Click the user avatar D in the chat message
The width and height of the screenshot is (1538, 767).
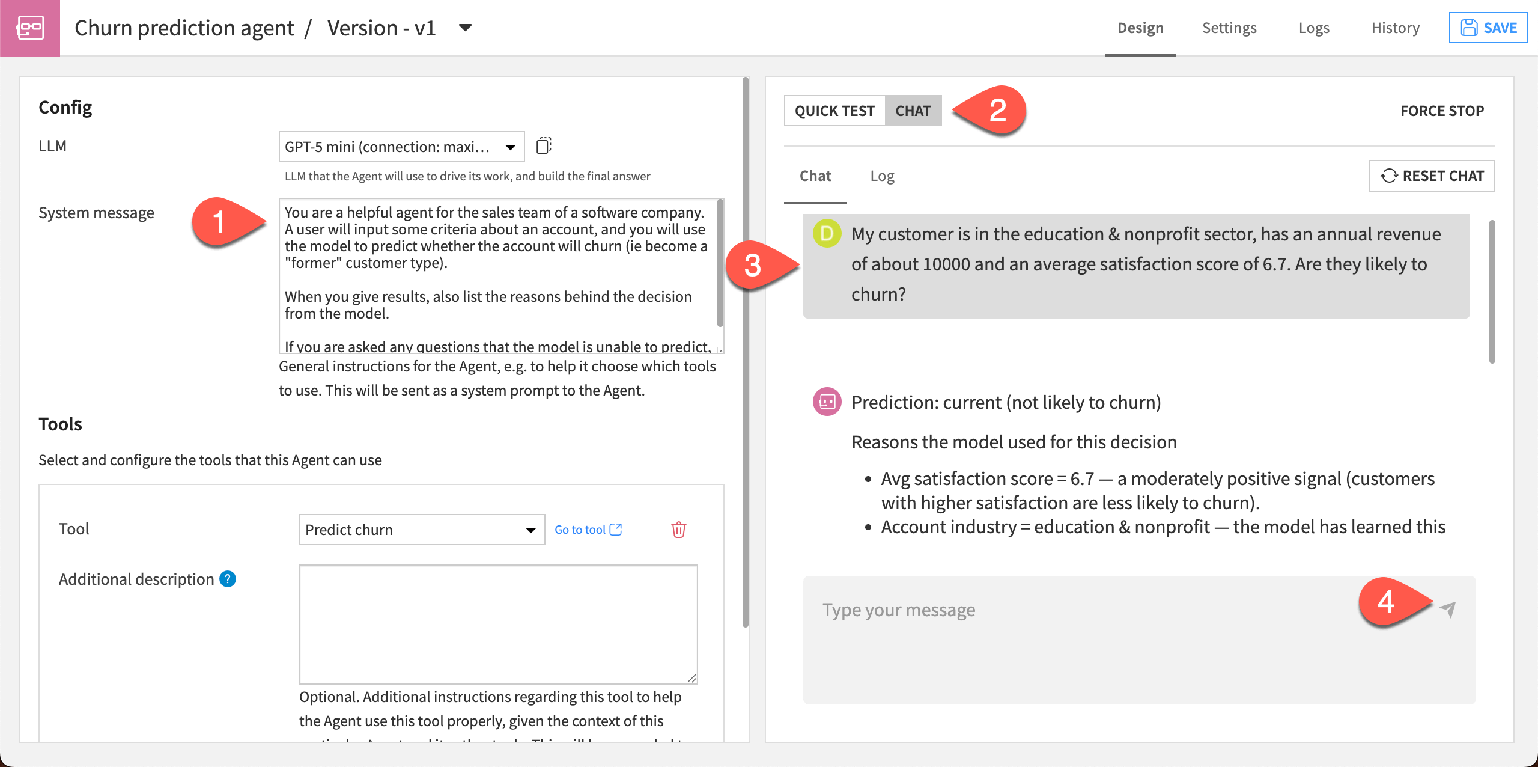[x=827, y=233]
